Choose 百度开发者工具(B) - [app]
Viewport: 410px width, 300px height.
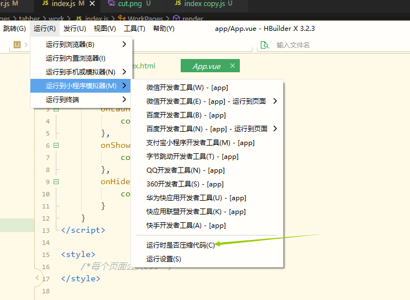[207, 115]
